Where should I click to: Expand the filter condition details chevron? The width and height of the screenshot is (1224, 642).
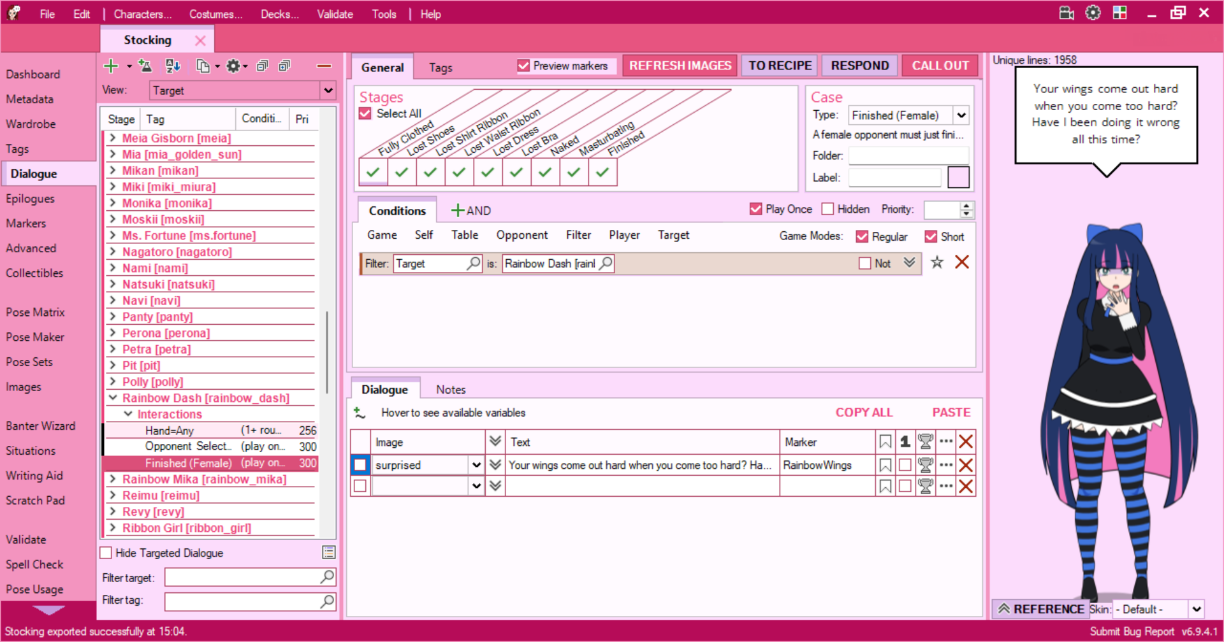[910, 262]
